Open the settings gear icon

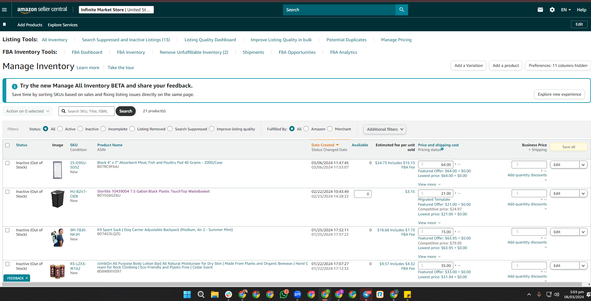pos(552,10)
